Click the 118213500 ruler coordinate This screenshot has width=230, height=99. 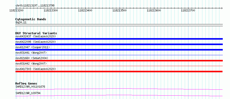pos(119,10)
